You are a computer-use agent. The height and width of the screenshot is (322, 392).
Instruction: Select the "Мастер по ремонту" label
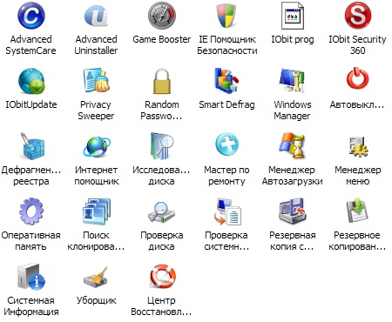point(226,176)
